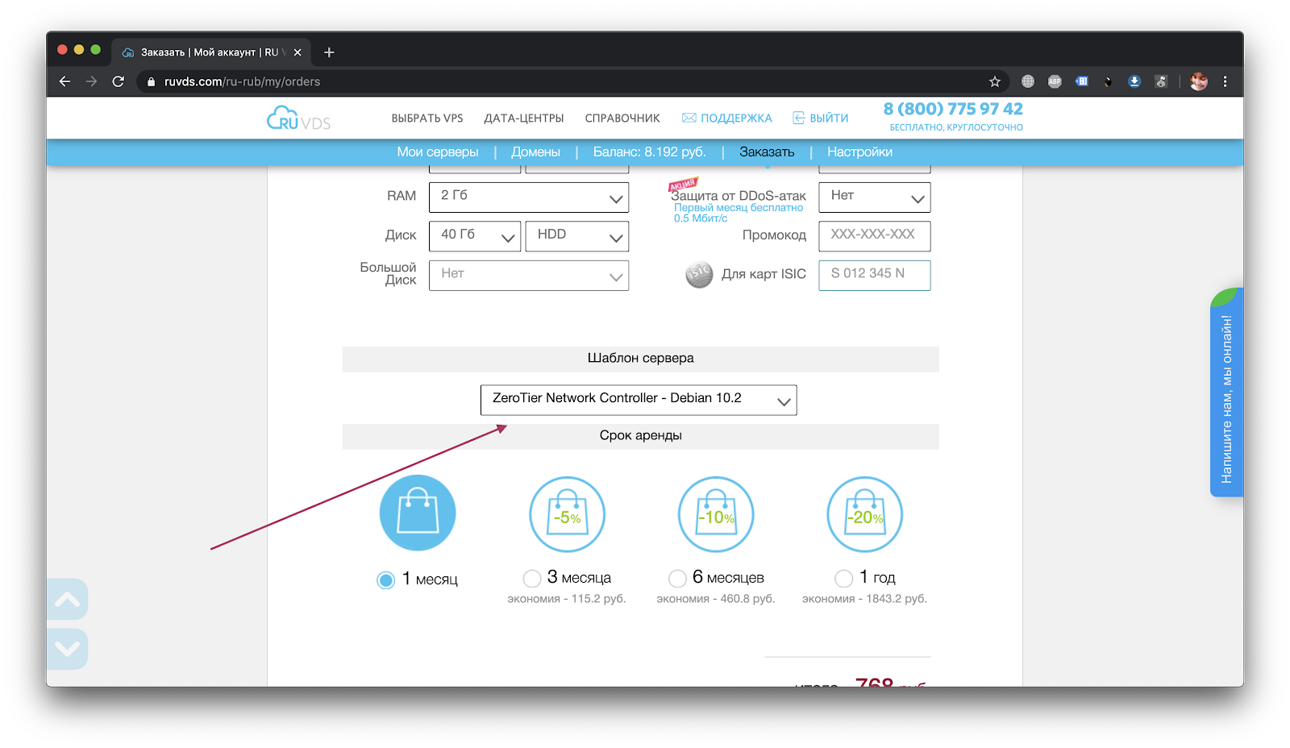Image resolution: width=1290 pixels, height=748 pixels.
Task: Go to Домены tab
Action: [535, 152]
